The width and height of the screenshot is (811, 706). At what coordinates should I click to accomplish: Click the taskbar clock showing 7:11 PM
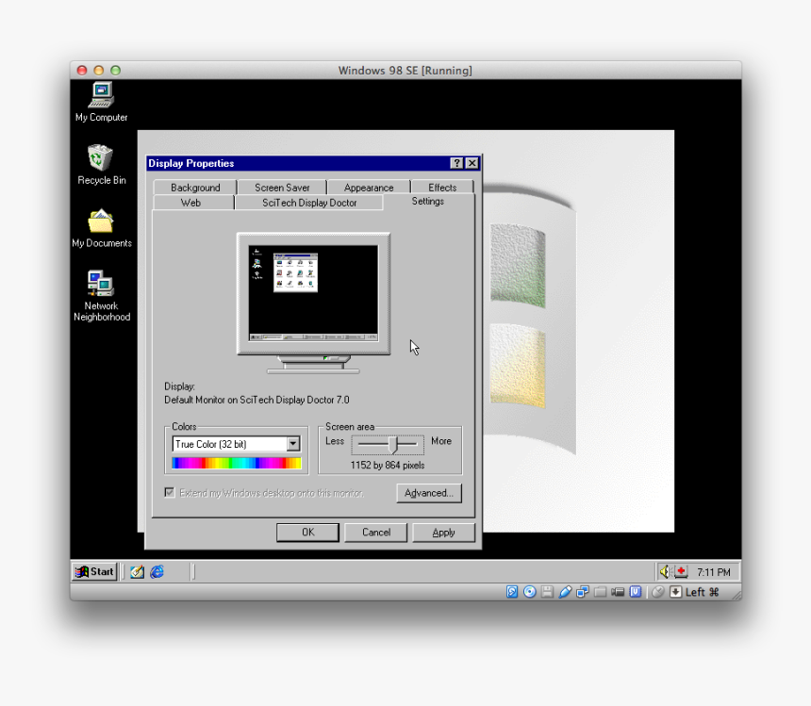click(713, 572)
